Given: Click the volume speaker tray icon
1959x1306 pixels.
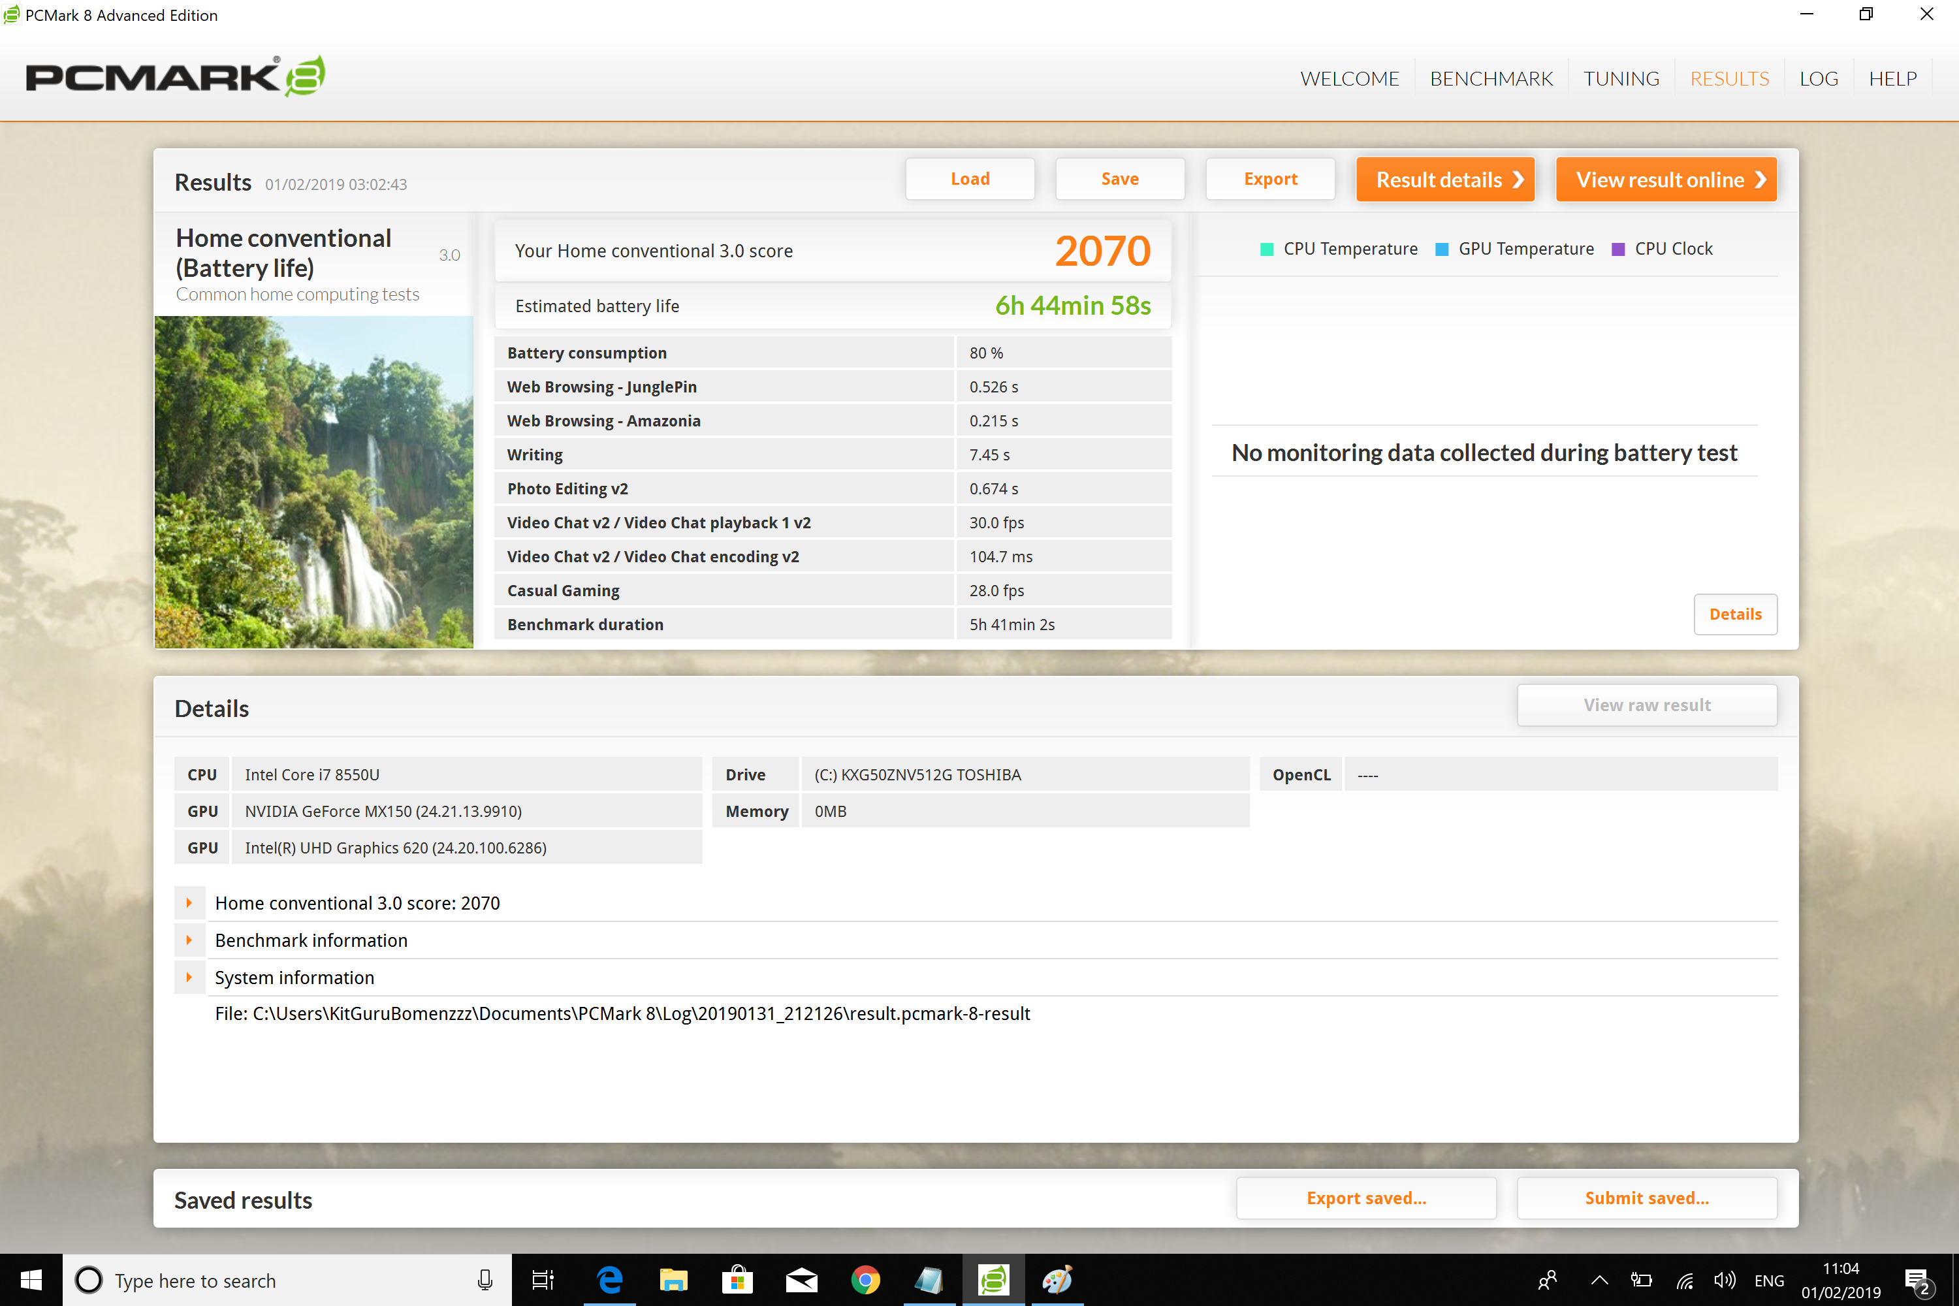Looking at the screenshot, I should click(1724, 1280).
